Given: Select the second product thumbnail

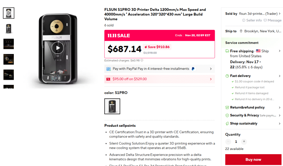Looking at the screenshot, I should point(9,28).
